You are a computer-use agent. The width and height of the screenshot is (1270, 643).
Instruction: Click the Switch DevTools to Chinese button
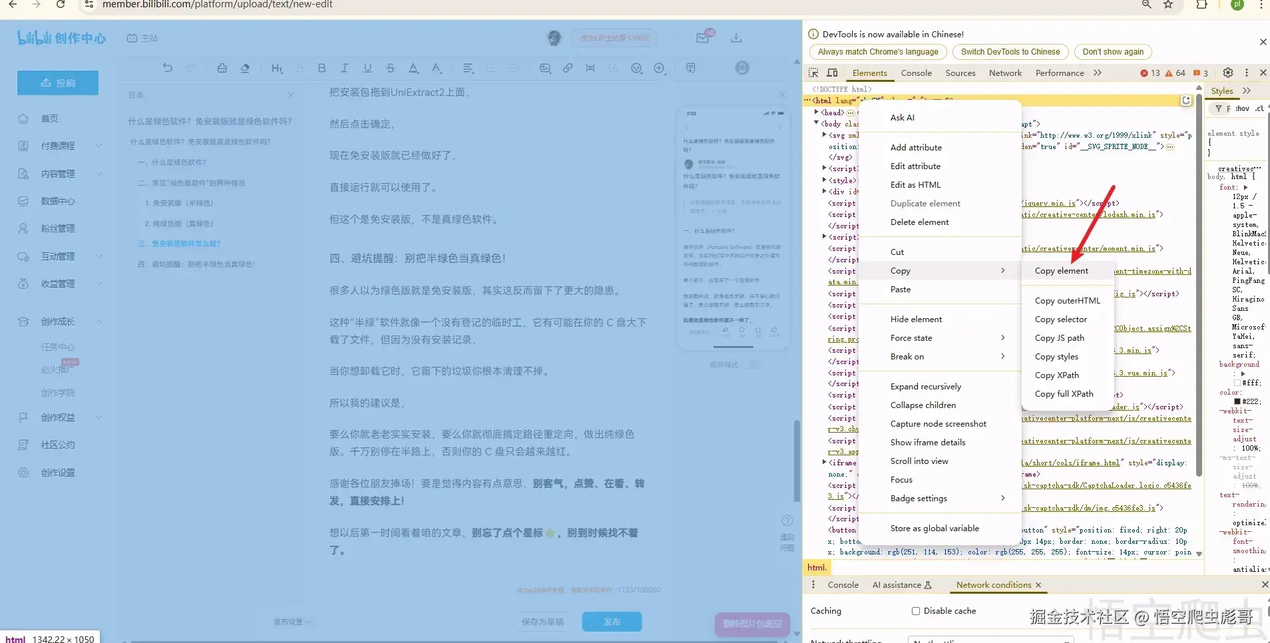coord(1010,52)
